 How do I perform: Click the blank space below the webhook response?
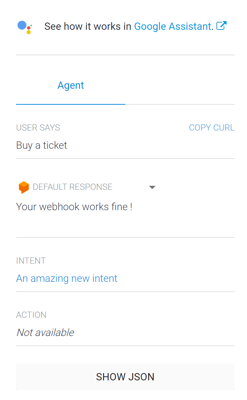[125, 224]
